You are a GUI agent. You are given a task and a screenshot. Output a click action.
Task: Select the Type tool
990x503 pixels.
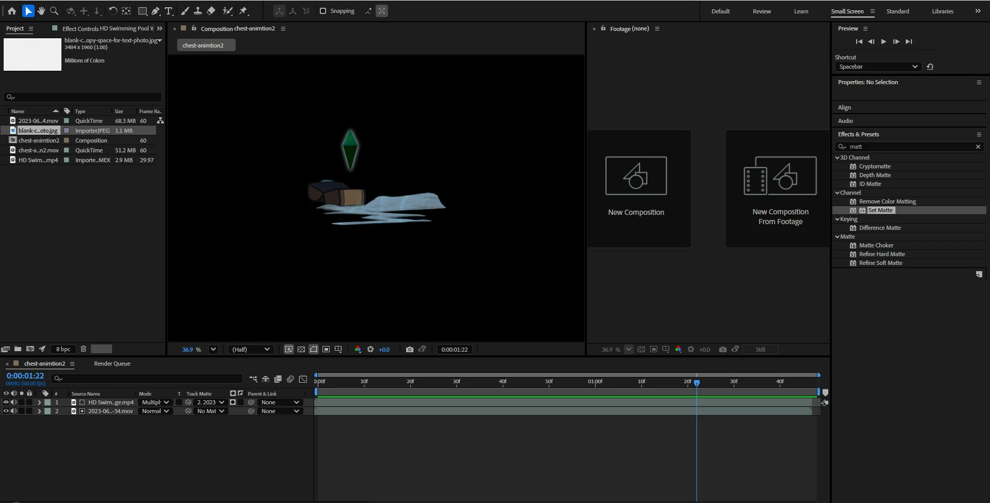coord(168,11)
